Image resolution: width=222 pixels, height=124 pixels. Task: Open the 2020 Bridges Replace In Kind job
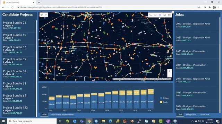pos(197,25)
